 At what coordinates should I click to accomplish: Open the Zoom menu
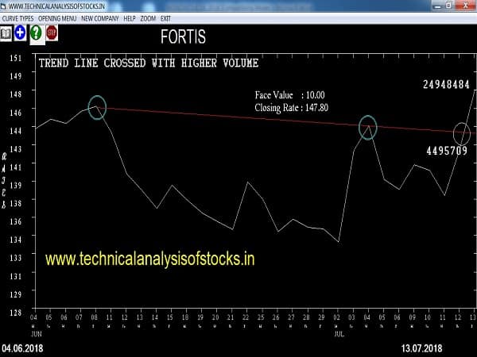click(149, 17)
